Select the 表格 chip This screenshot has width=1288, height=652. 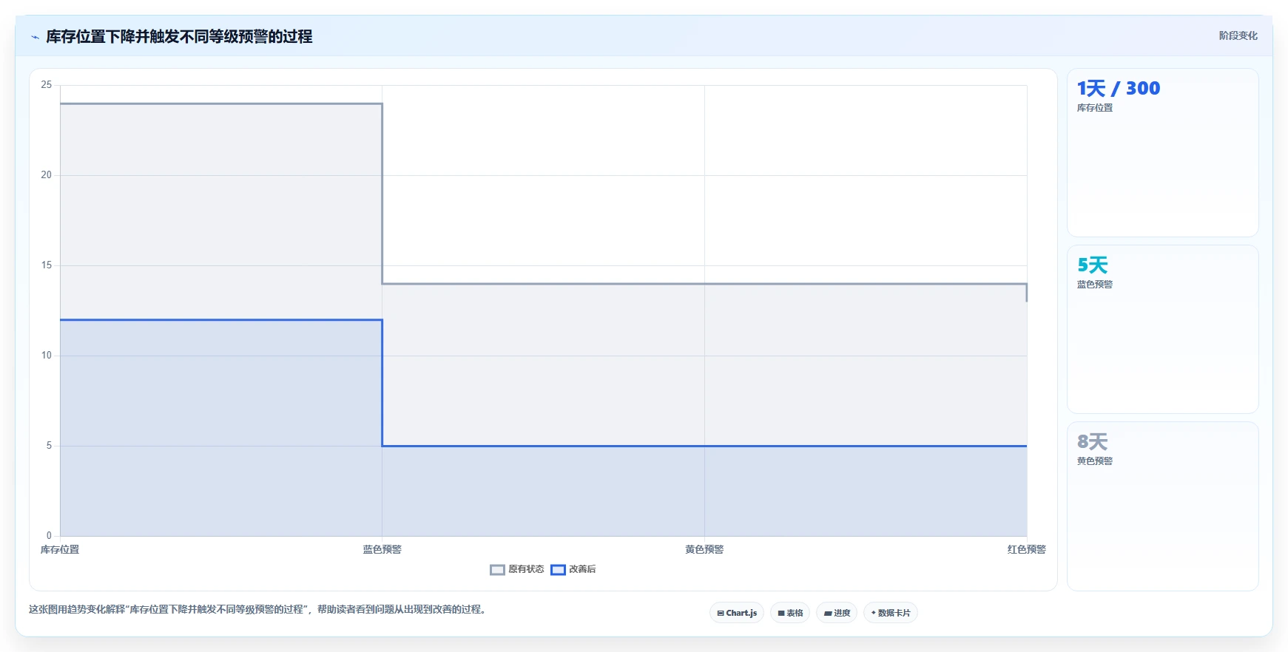pyautogui.click(x=790, y=613)
